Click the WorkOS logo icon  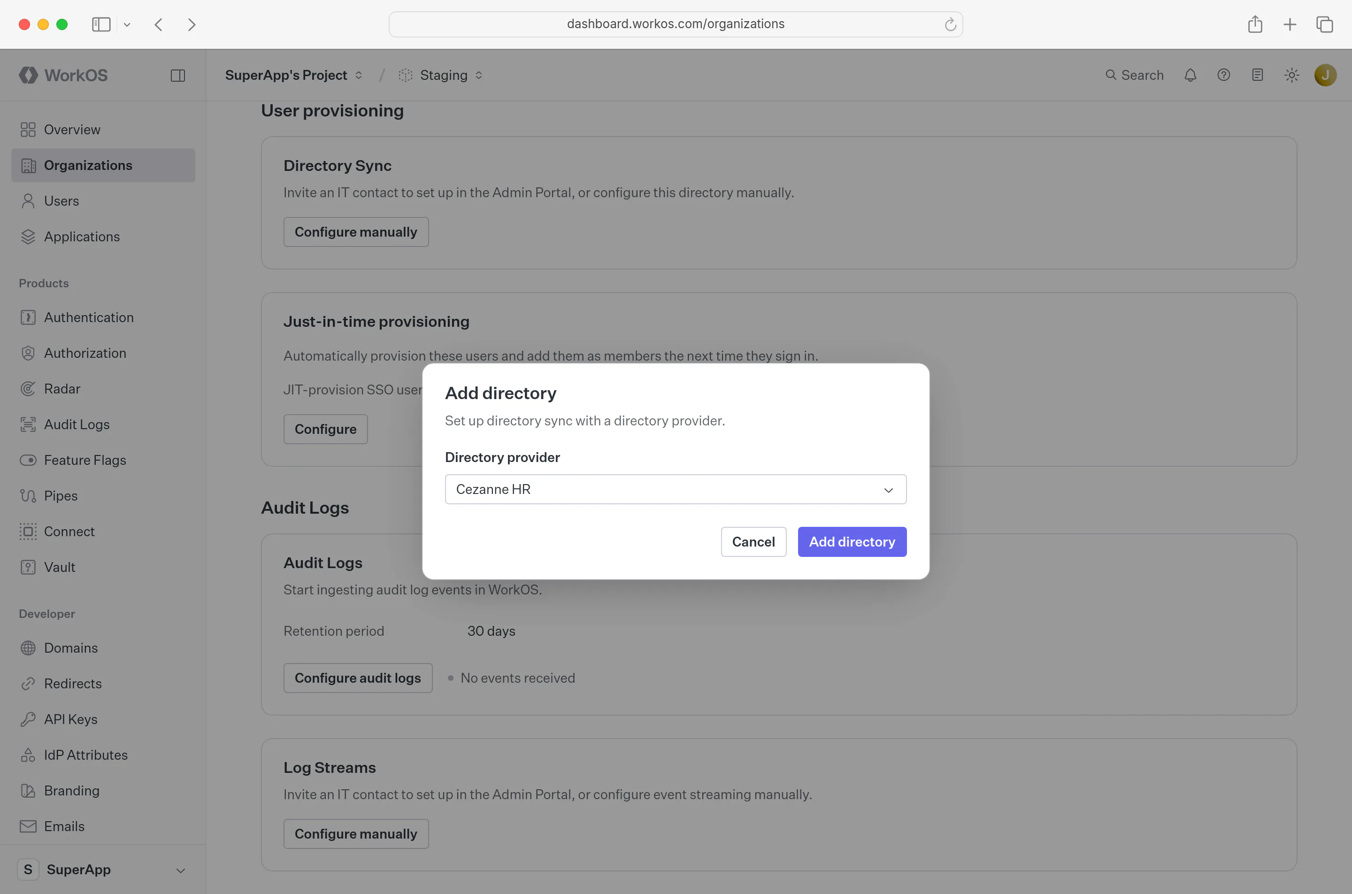tap(28, 75)
